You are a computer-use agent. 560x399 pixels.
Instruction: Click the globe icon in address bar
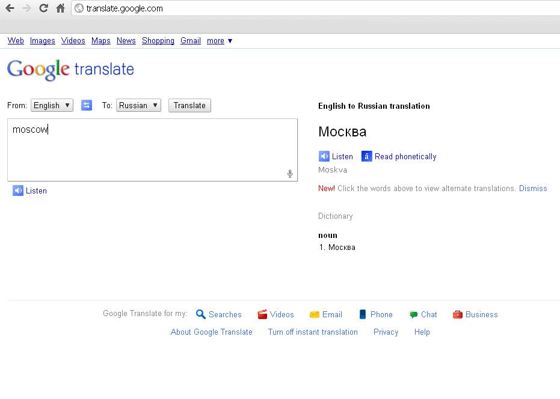79,8
